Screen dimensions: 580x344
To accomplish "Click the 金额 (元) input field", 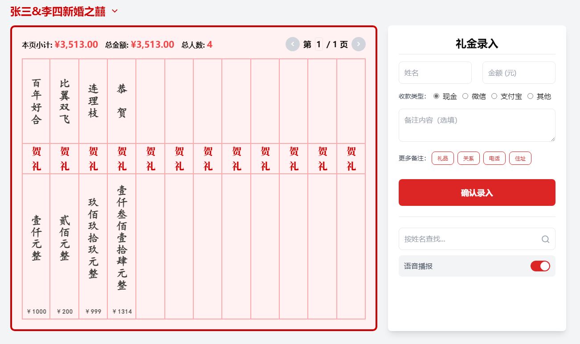I will 519,73.
